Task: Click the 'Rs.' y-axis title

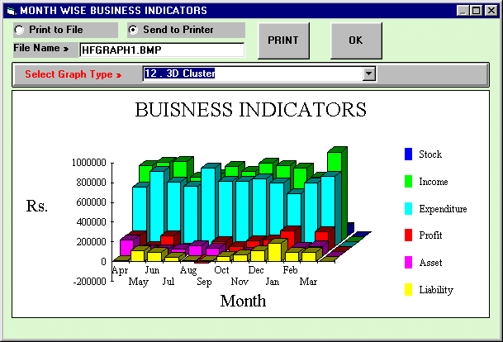Action: tap(37, 206)
